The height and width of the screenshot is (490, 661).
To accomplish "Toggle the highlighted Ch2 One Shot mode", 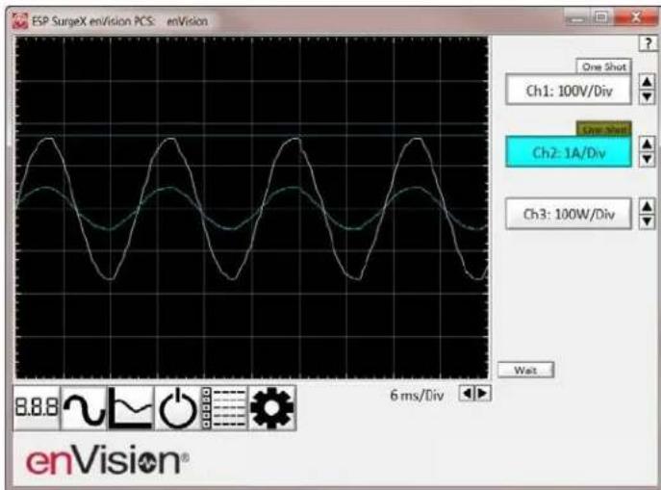I will pos(603,129).
